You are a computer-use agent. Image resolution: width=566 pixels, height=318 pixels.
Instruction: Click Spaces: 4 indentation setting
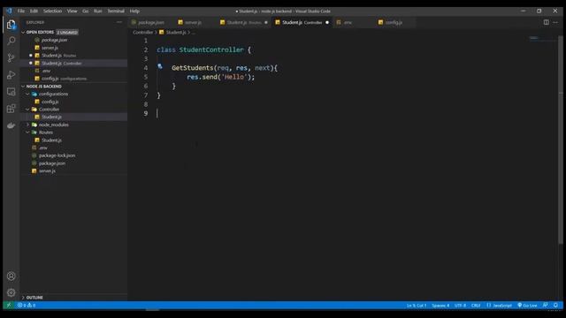click(440, 306)
